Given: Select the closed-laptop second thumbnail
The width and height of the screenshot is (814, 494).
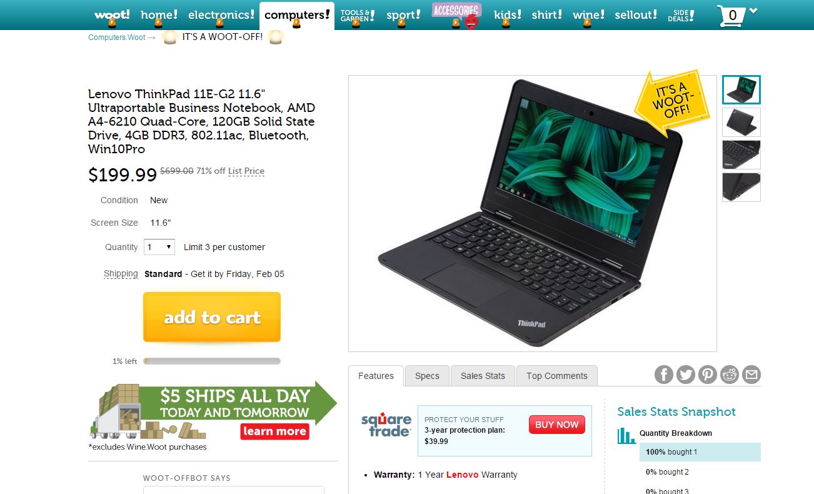Looking at the screenshot, I should point(741,122).
